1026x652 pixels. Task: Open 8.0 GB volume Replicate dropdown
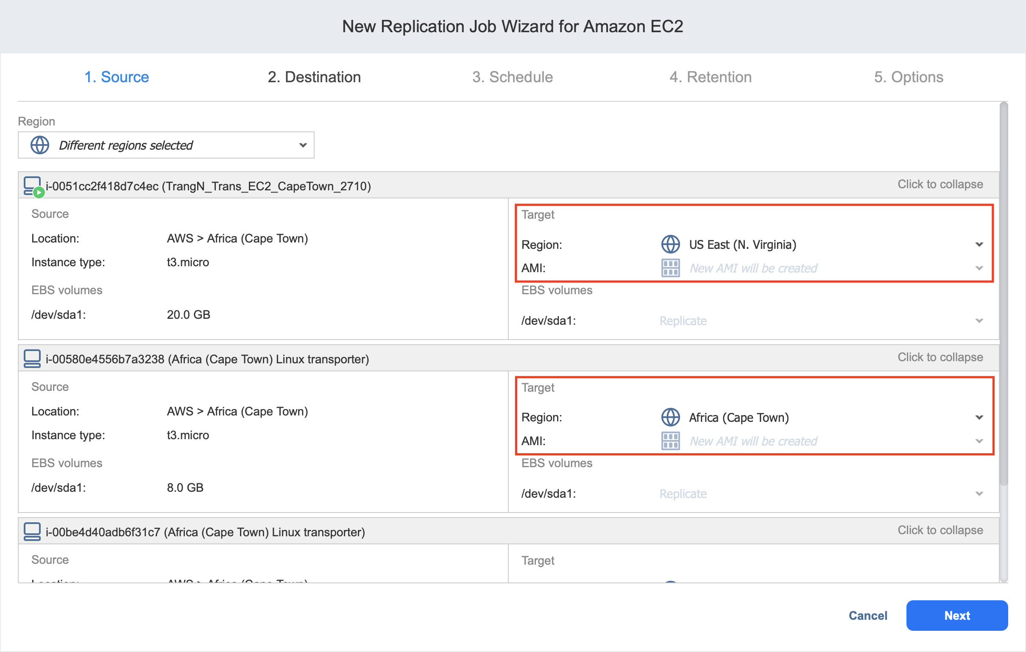point(979,493)
